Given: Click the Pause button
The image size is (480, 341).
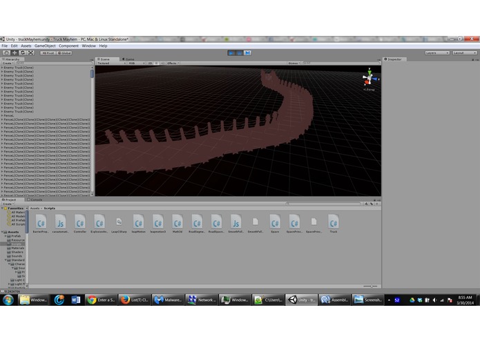Looking at the screenshot, I should point(240,53).
